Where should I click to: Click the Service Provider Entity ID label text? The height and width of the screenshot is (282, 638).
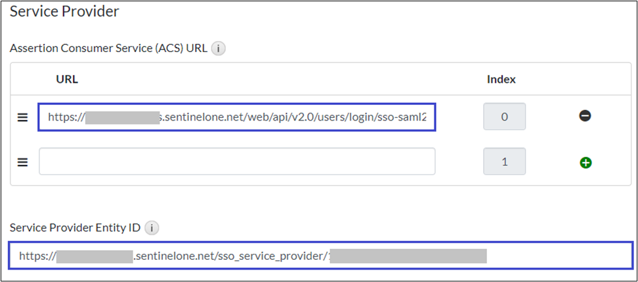coord(76,229)
